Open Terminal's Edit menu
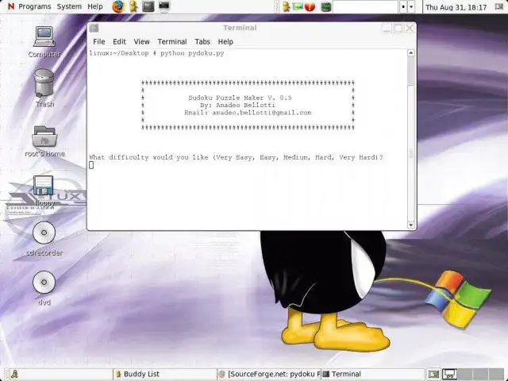 119,42
